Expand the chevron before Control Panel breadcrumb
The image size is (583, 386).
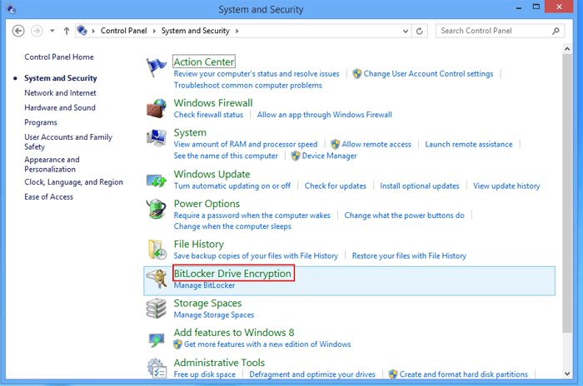[93, 31]
